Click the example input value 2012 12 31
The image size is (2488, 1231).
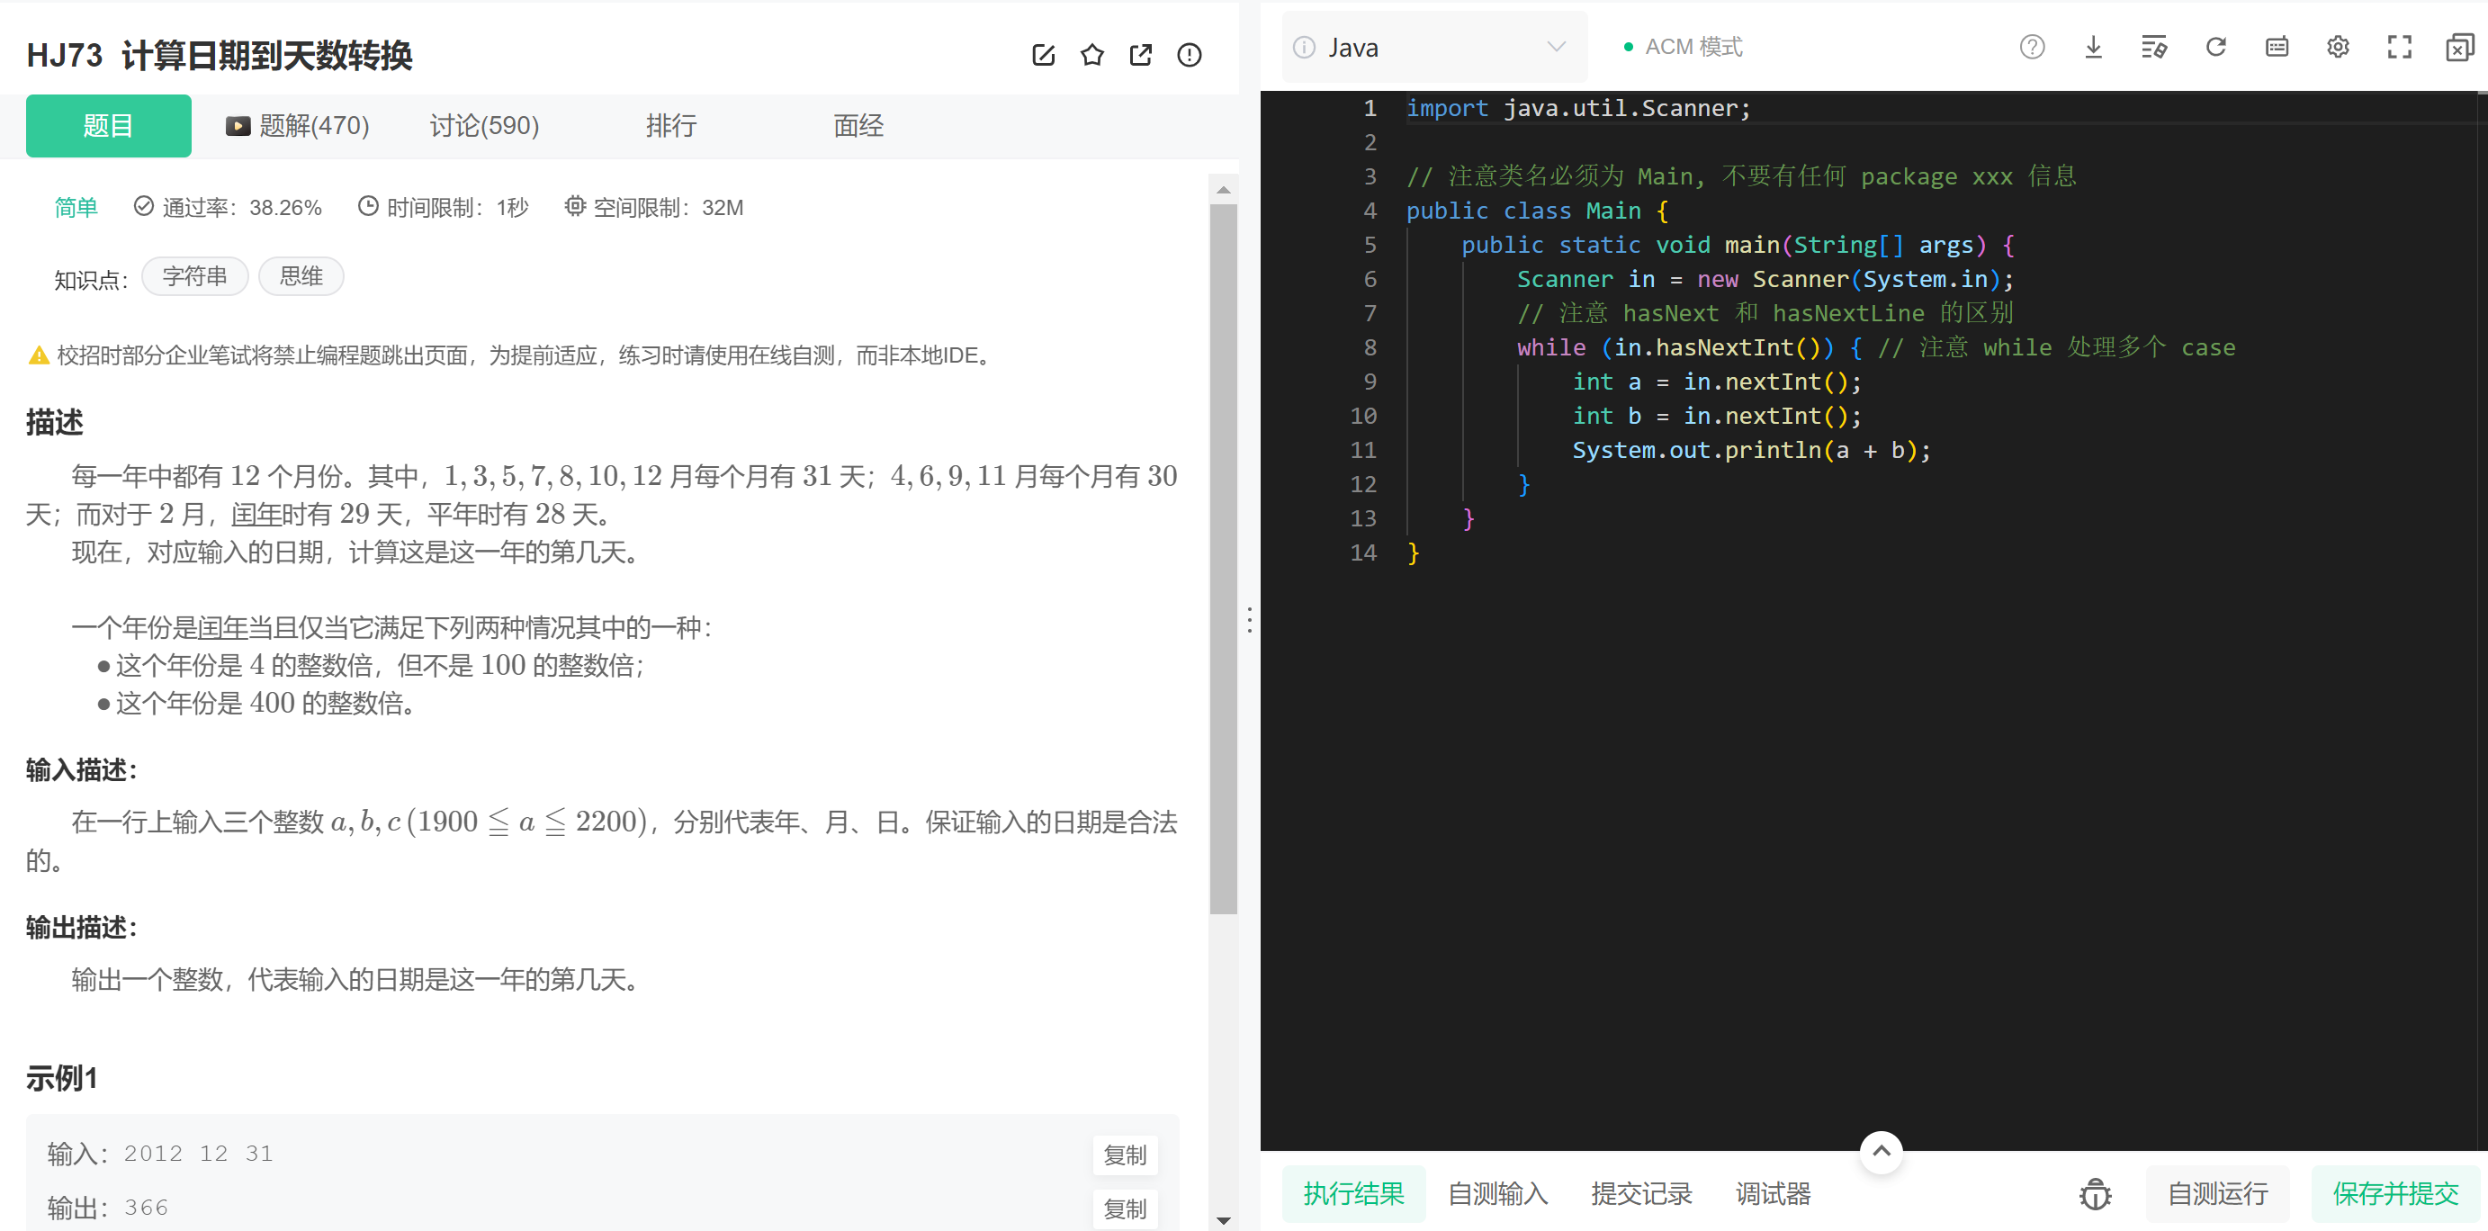[x=199, y=1154]
